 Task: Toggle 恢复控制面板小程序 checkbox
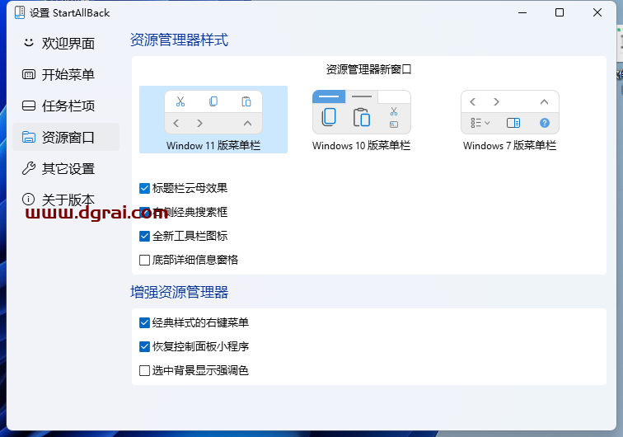click(x=145, y=347)
